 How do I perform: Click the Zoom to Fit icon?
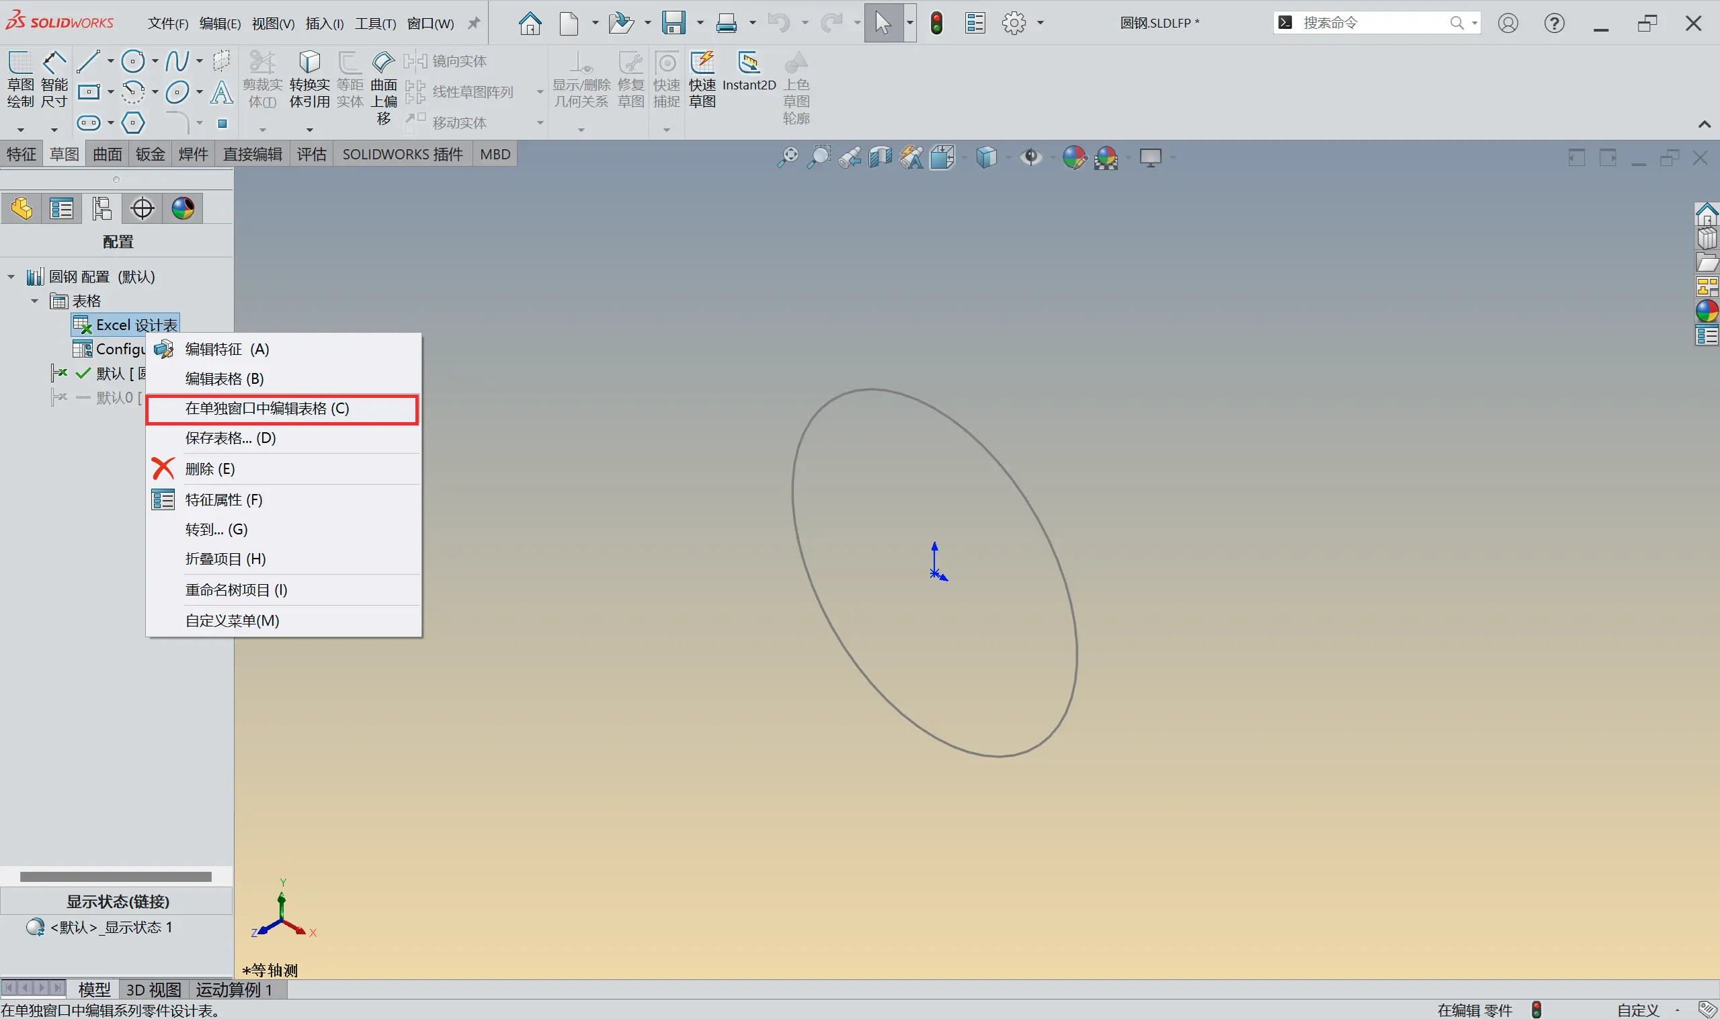point(788,157)
